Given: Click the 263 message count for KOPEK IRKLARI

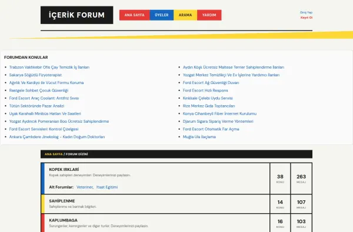Looking at the screenshot, I should click(x=301, y=177).
